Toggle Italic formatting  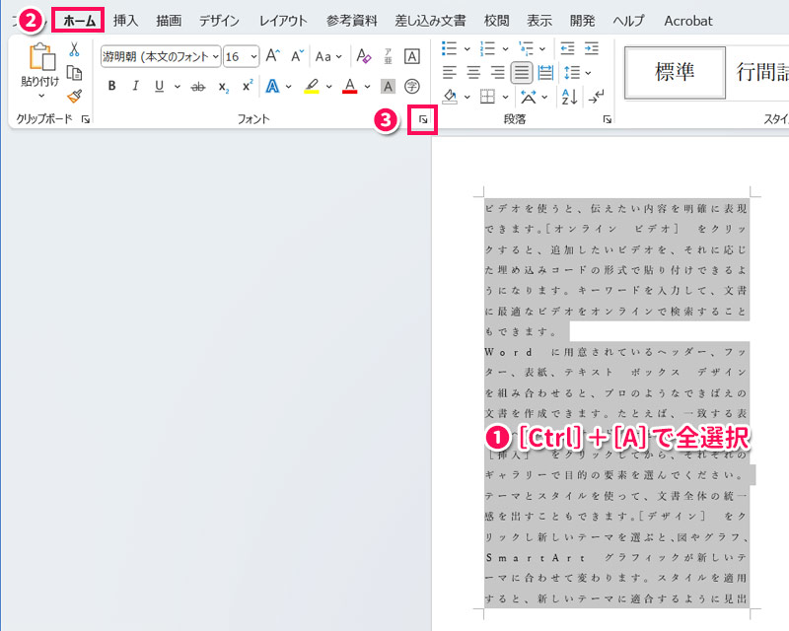pyautogui.click(x=135, y=86)
